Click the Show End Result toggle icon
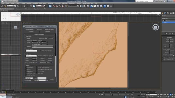This screenshot has width=175, height=98. pyautogui.click(x=167, y=33)
